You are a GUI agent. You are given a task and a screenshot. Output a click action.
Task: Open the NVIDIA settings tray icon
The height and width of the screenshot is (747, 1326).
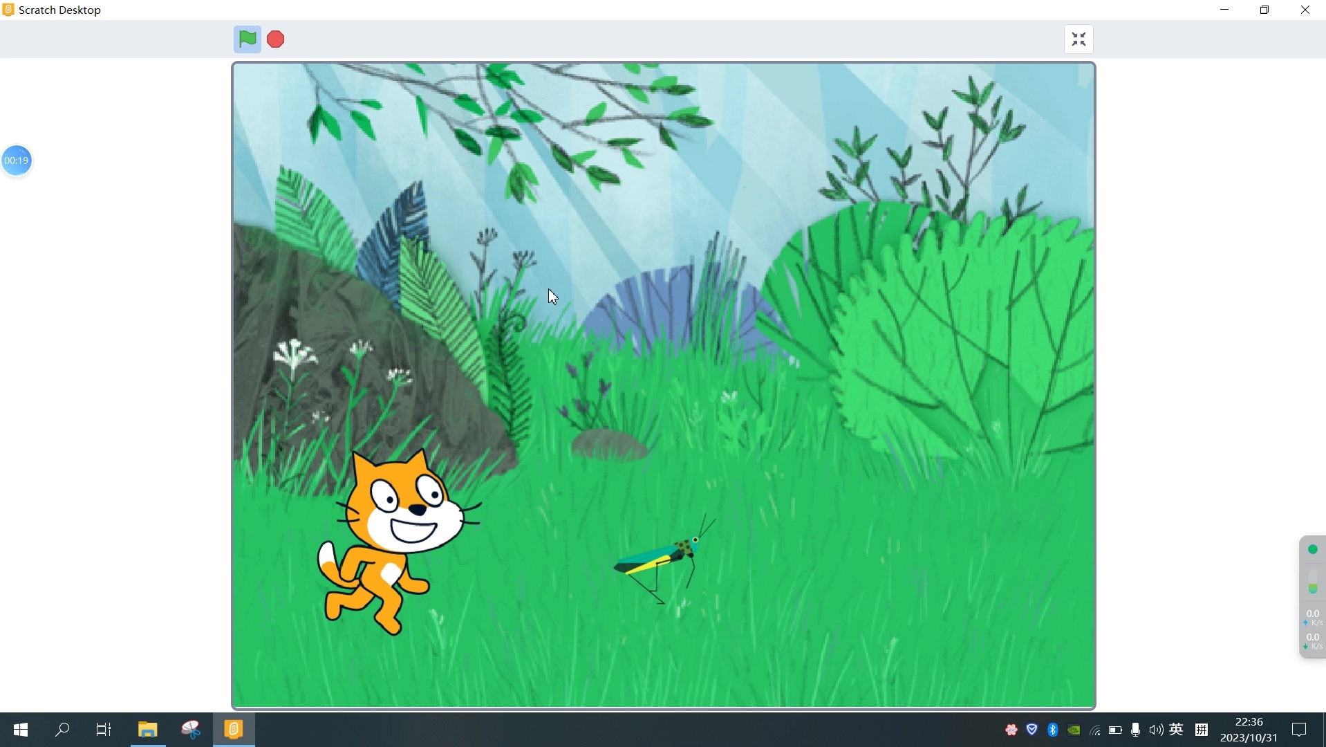1074,730
